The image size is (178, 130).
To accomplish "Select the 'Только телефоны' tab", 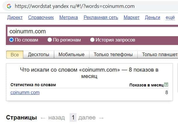I will [x=113, y=54].
